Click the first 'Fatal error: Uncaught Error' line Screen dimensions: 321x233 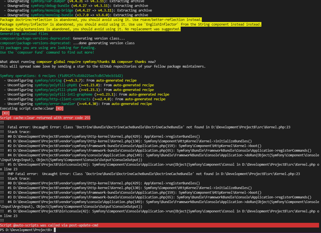(x=145, y=127)
